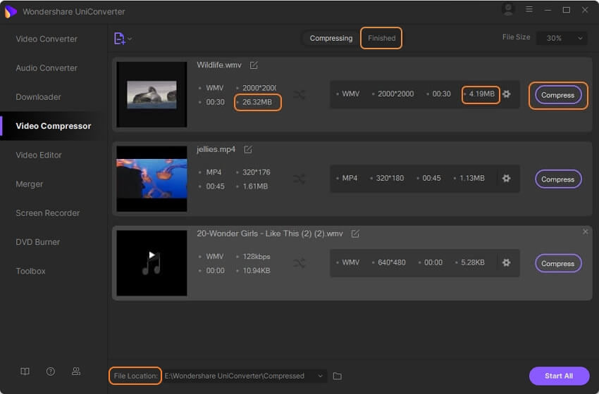The width and height of the screenshot is (599, 394).
Task: Remove the Wonder Girls file with X
Action: coord(585,231)
